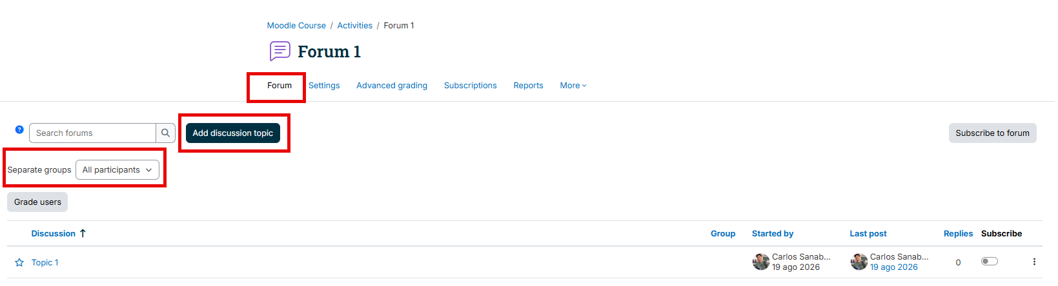
Task: Star the Topic 1 discussion
Action: 19,263
